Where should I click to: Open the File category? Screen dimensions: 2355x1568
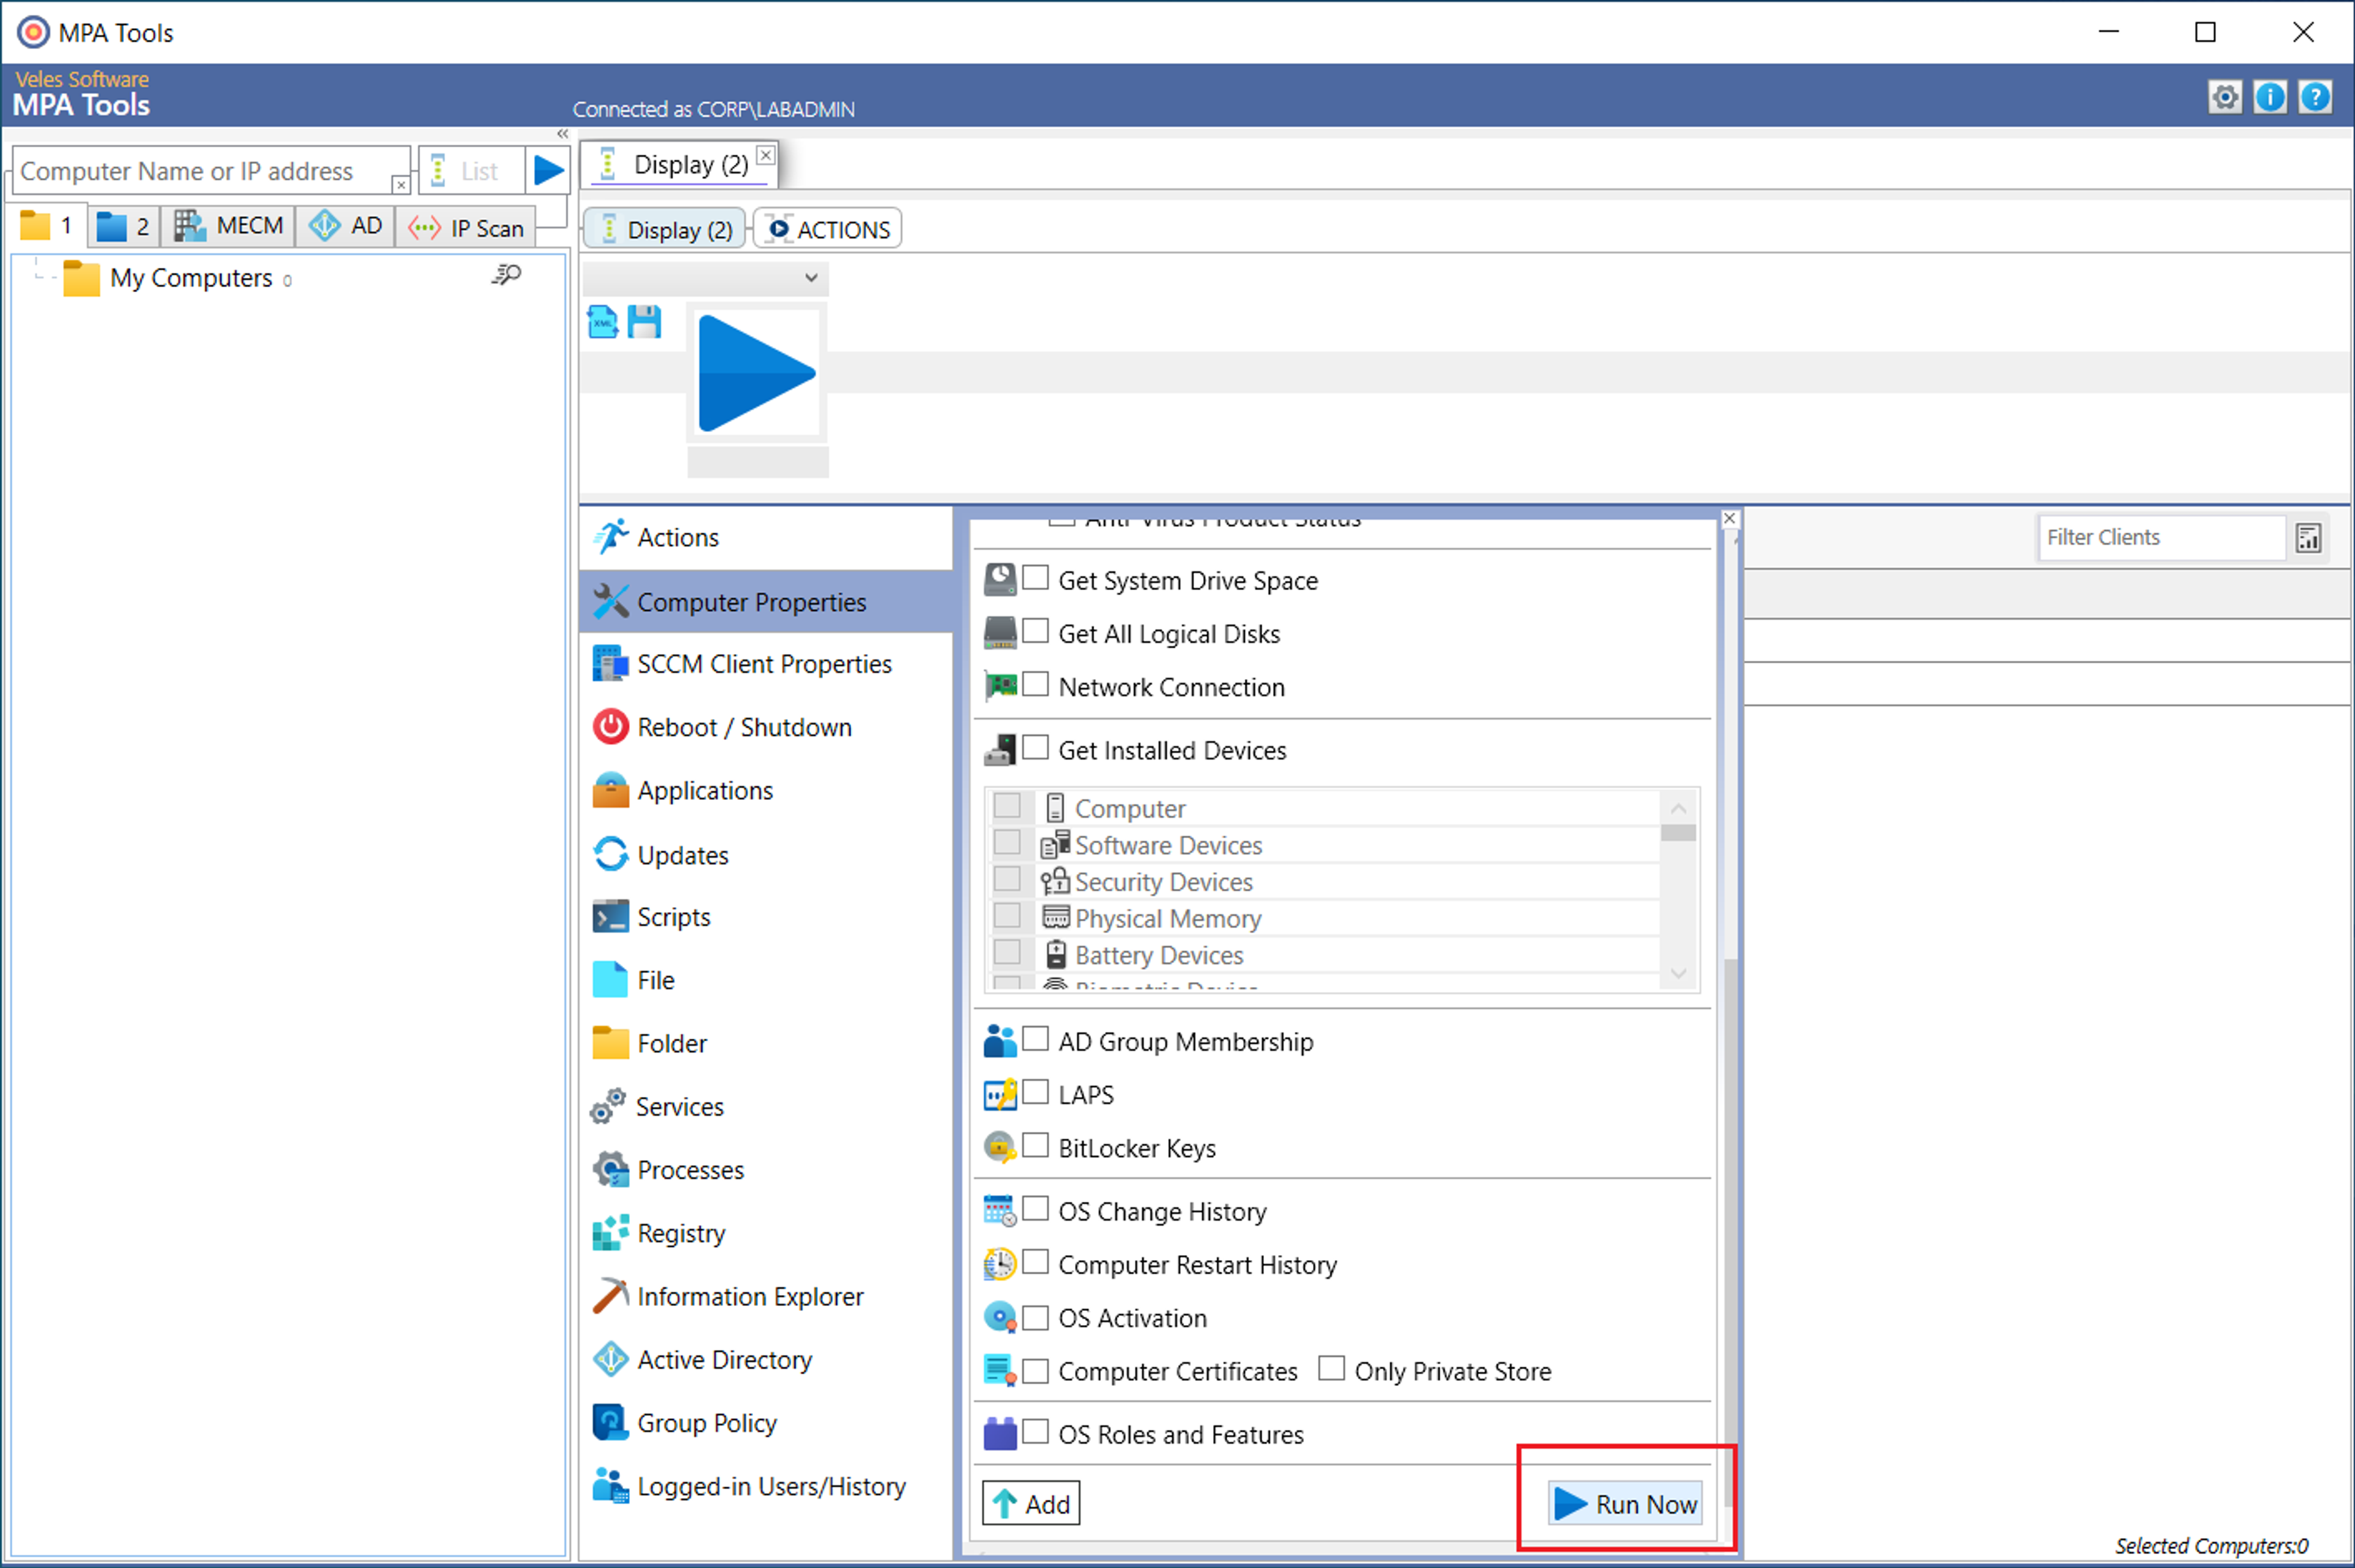(x=765, y=980)
